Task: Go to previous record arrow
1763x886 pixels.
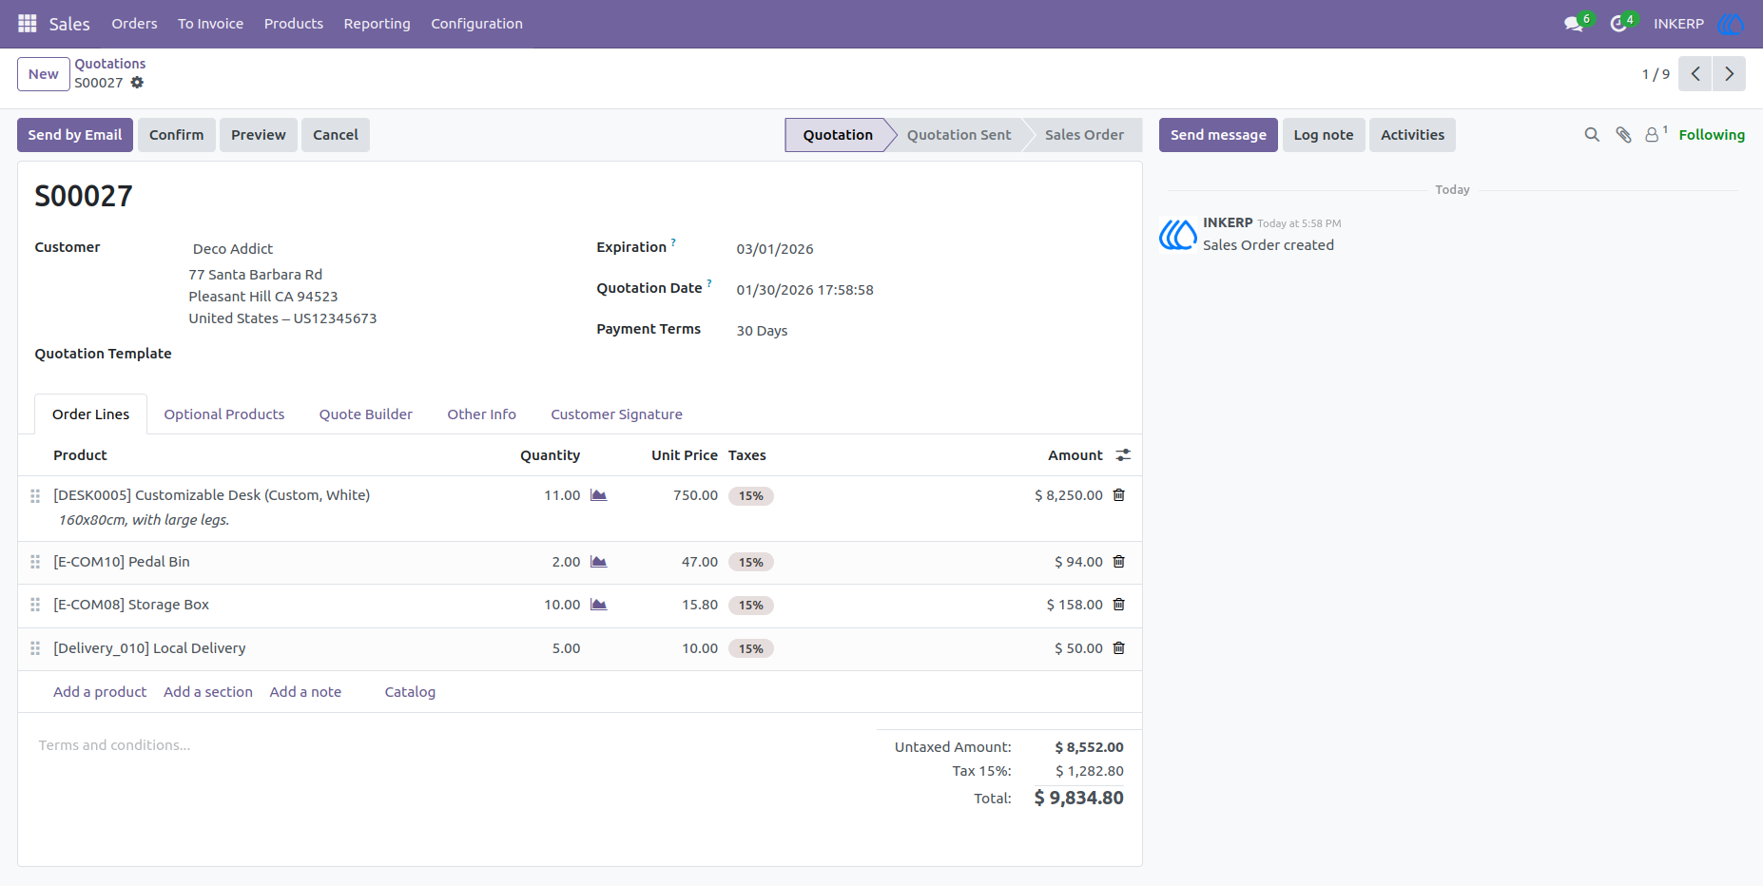Action: click(1695, 74)
